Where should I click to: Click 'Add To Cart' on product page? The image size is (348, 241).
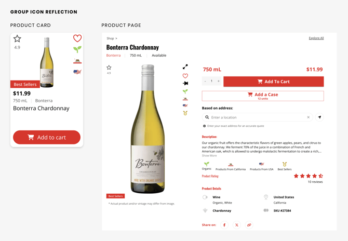coord(273,82)
